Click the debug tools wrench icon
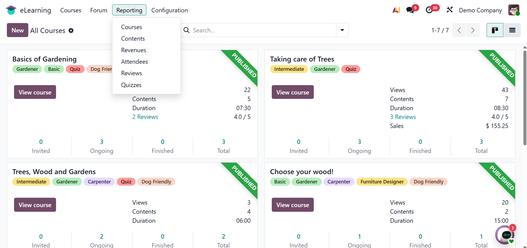The width and height of the screenshot is (527, 248). (450, 10)
